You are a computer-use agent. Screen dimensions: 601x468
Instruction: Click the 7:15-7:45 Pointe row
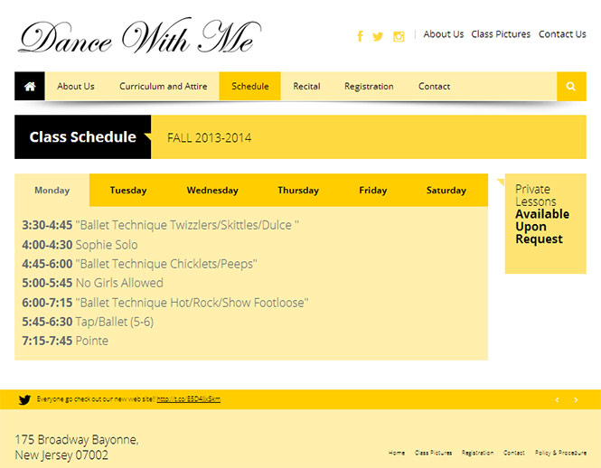tap(65, 341)
